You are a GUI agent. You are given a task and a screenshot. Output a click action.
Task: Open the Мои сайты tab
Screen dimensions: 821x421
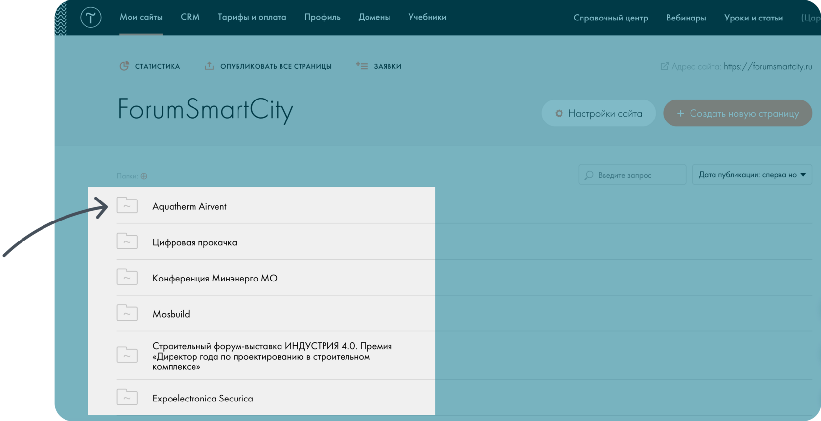click(x=141, y=17)
